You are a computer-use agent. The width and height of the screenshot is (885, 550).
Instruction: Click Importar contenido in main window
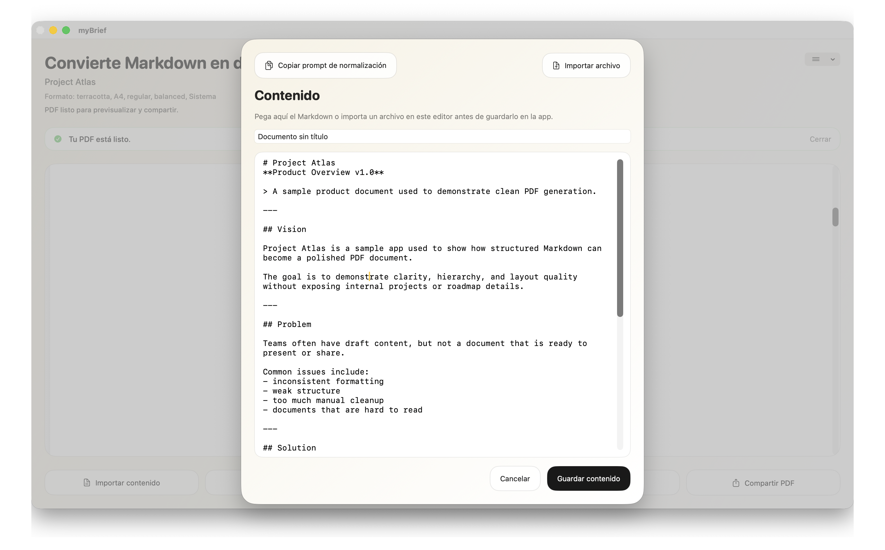122,483
